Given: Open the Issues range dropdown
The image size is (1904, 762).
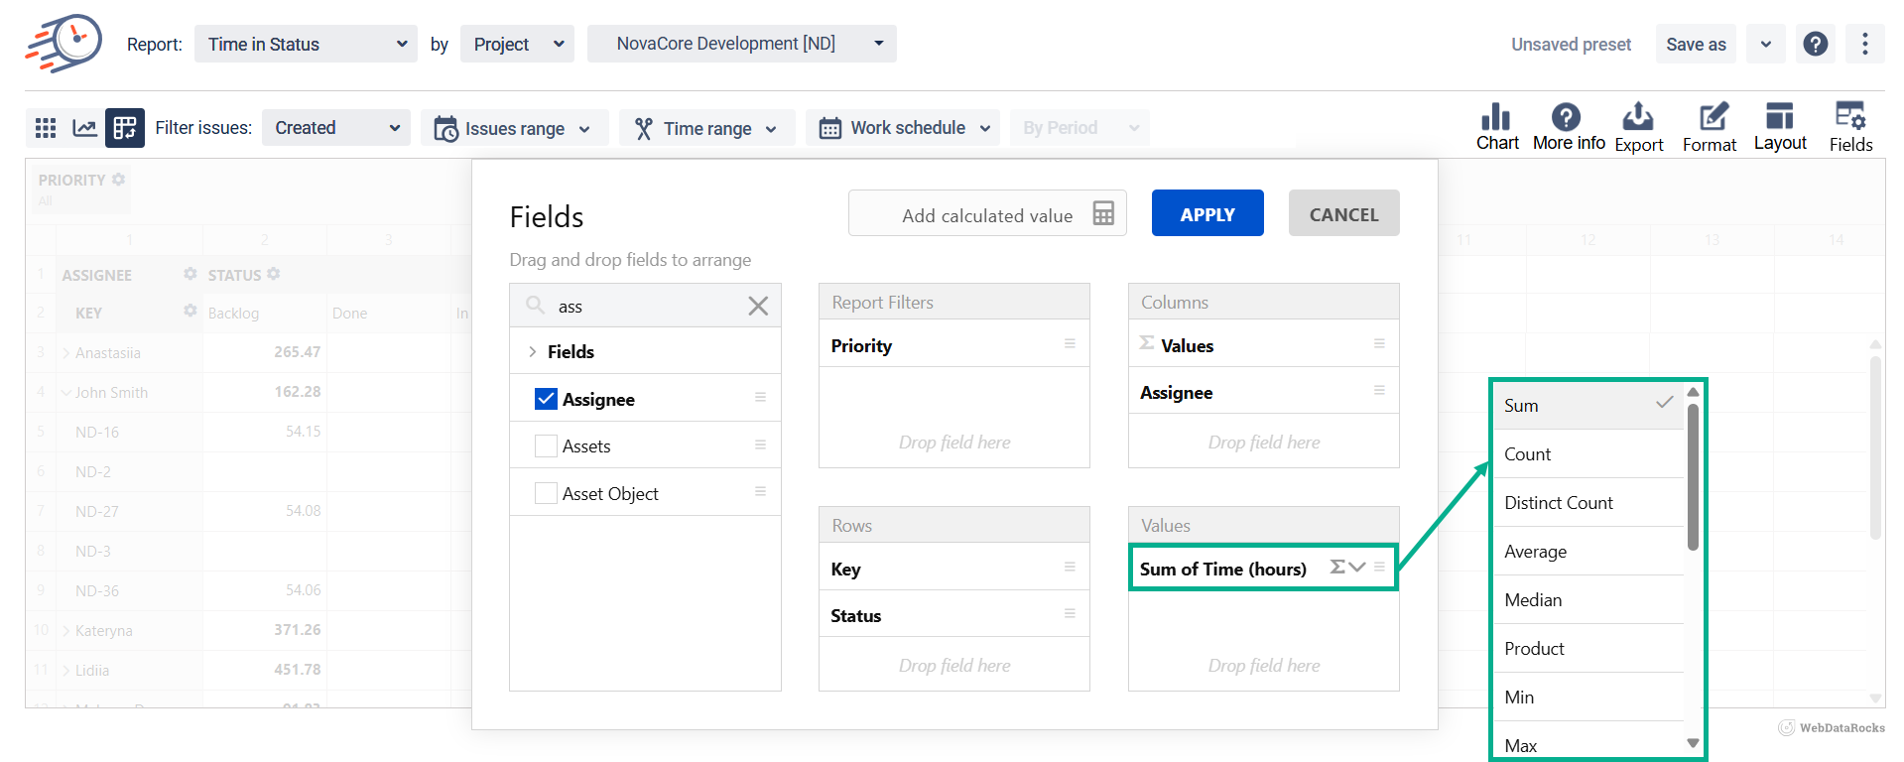Looking at the screenshot, I should 514,128.
